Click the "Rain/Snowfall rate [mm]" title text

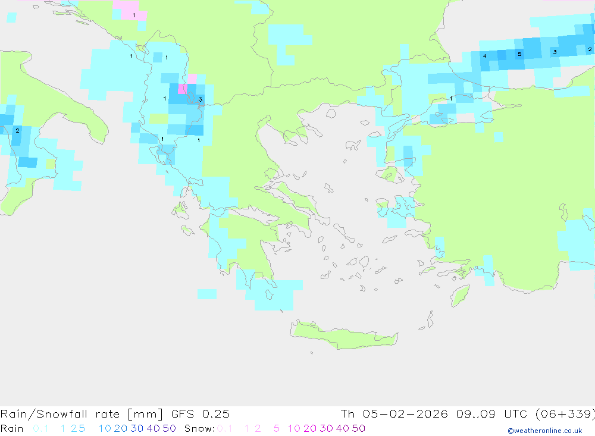coord(82,414)
